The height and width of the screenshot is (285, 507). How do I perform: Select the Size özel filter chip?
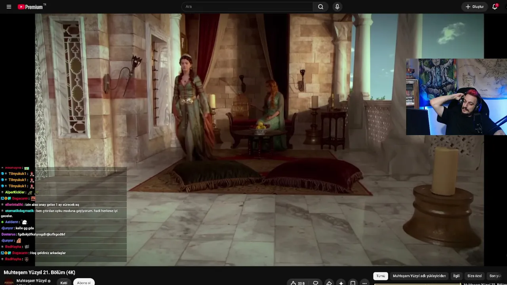click(x=475, y=276)
